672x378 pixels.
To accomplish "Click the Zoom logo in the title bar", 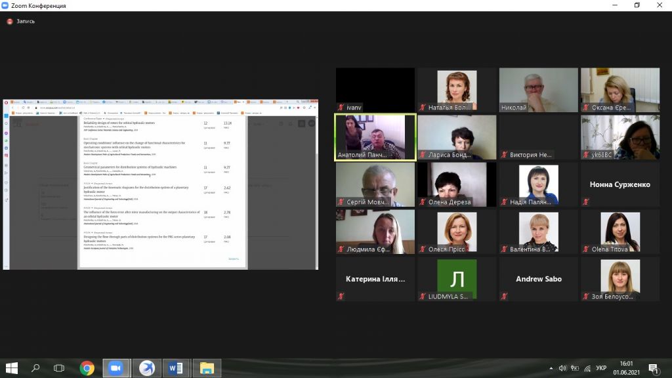I will (x=5, y=5).
